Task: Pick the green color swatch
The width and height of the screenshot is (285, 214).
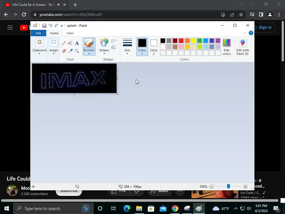Action: 199,41
